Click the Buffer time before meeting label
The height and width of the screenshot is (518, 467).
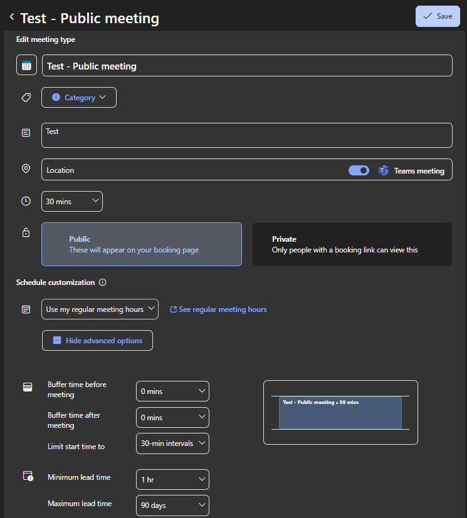coord(77,390)
